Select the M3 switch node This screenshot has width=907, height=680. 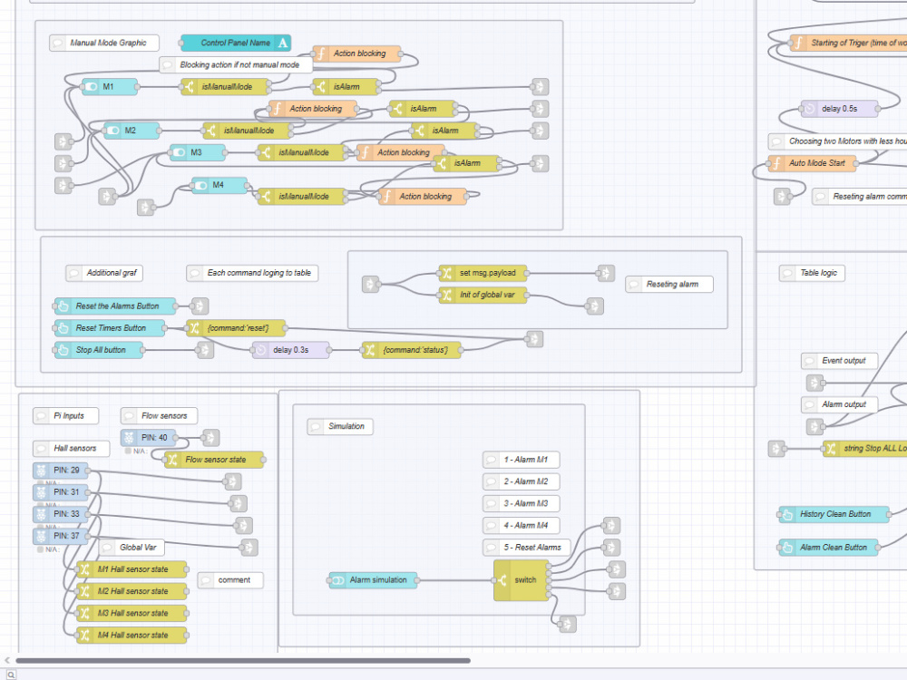pyautogui.click(x=197, y=152)
